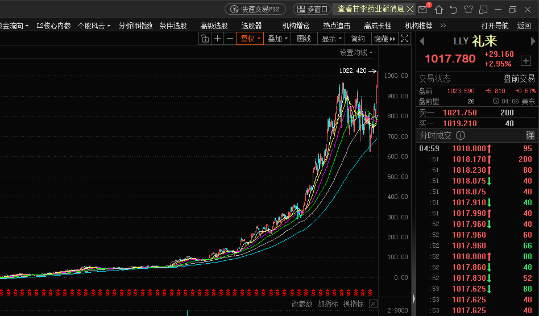The height and width of the screenshot is (316, 539).
Task: Open the 快速交易F12 quick trade button
Action: (x=255, y=9)
